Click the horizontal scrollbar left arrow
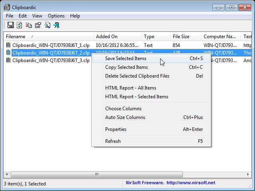The width and height of the screenshot is (255, 191). pyautogui.click(x=7, y=174)
